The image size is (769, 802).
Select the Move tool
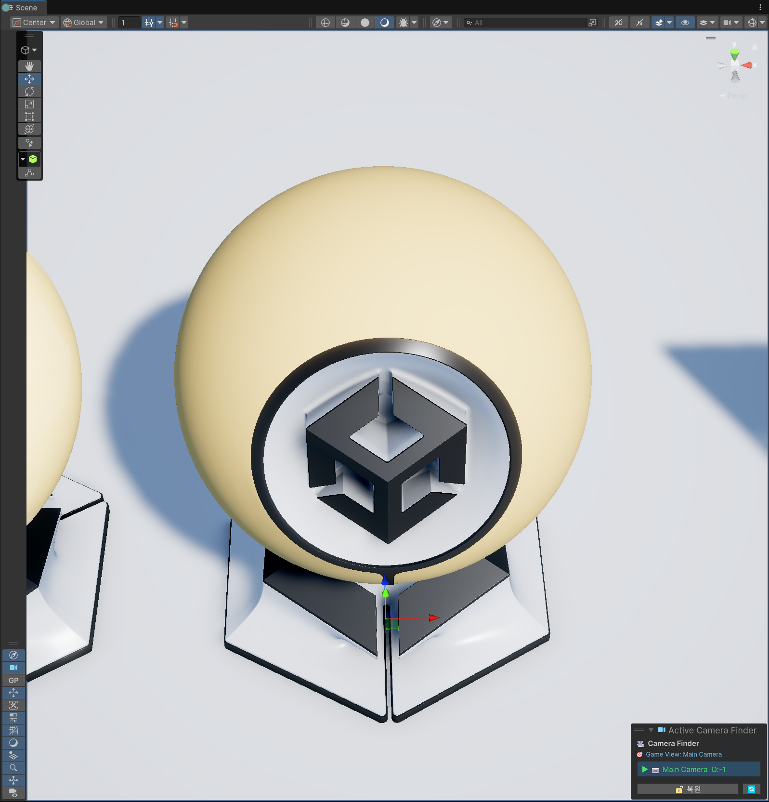29,79
